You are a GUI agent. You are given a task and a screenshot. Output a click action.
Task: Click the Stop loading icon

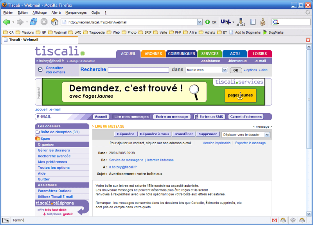pyautogui.click(x=44, y=22)
